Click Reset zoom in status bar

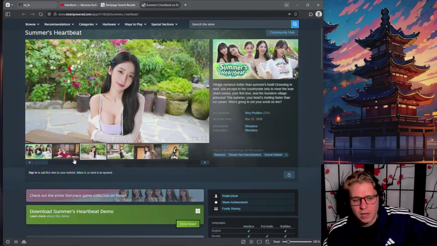click(x=277, y=242)
